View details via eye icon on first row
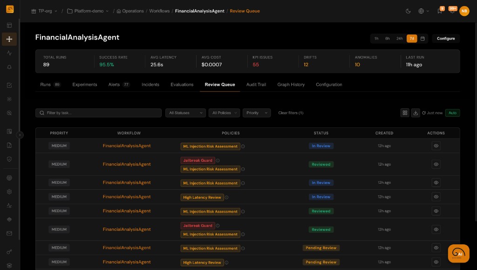The image size is (477, 270). [x=436, y=145]
